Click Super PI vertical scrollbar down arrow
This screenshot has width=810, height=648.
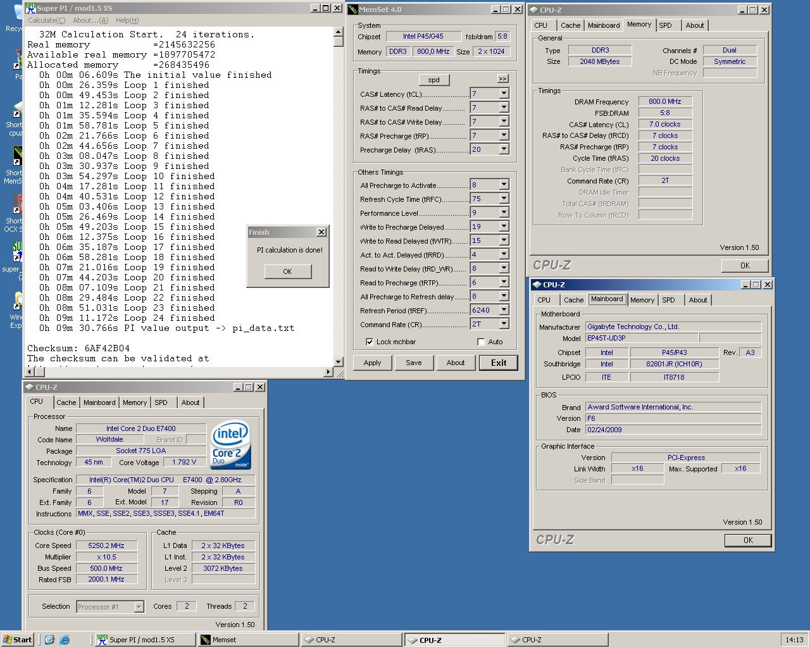(x=339, y=362)
